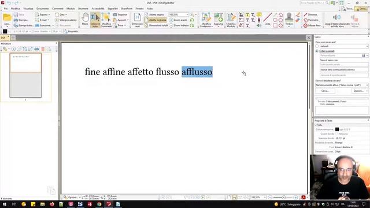Toggle Dimensioni visibili view
The height and width of the screenshot is (208, 370).
pos(156,25)
